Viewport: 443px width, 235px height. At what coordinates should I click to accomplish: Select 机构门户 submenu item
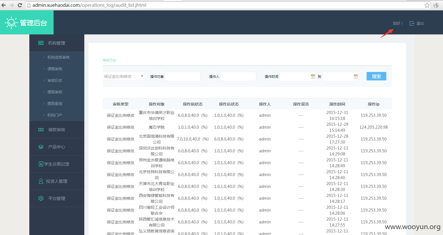(x=55, y=115)
